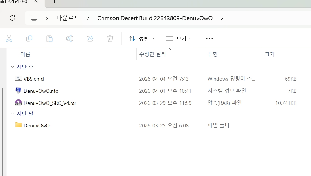Sort files by 이름 column header
311x176 pixels.
pos(25,54)
